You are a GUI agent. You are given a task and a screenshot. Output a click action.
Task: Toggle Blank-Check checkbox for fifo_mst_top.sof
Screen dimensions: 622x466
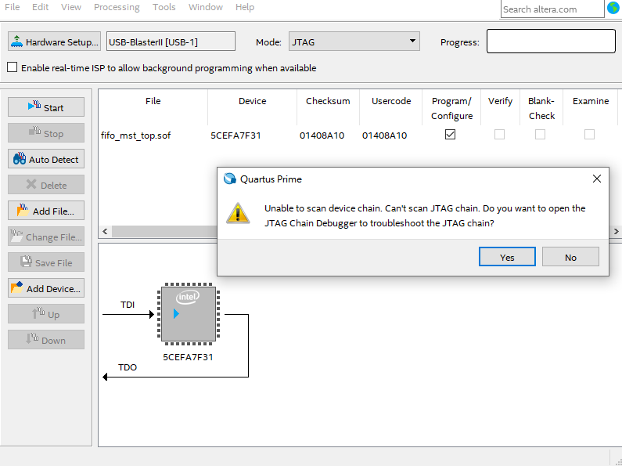540,135
